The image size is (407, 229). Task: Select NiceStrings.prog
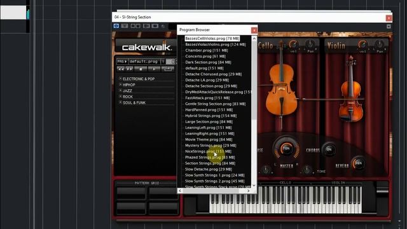click(208, 151)
